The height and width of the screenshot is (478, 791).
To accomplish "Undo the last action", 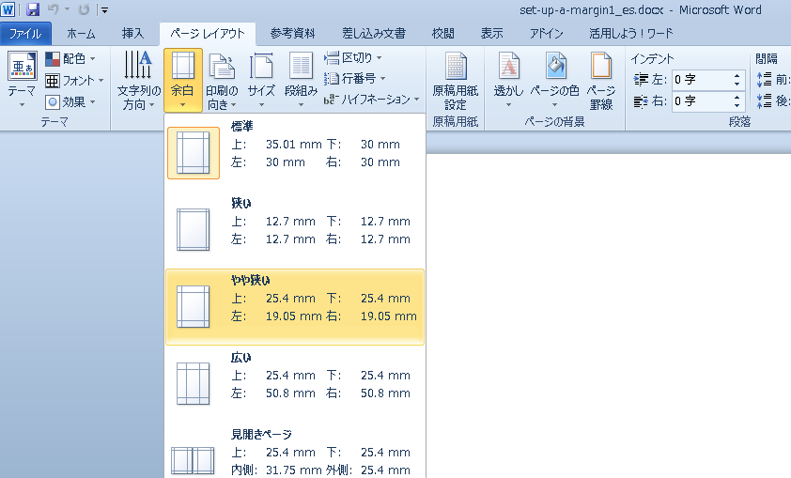I will click(x=54, y=9).
